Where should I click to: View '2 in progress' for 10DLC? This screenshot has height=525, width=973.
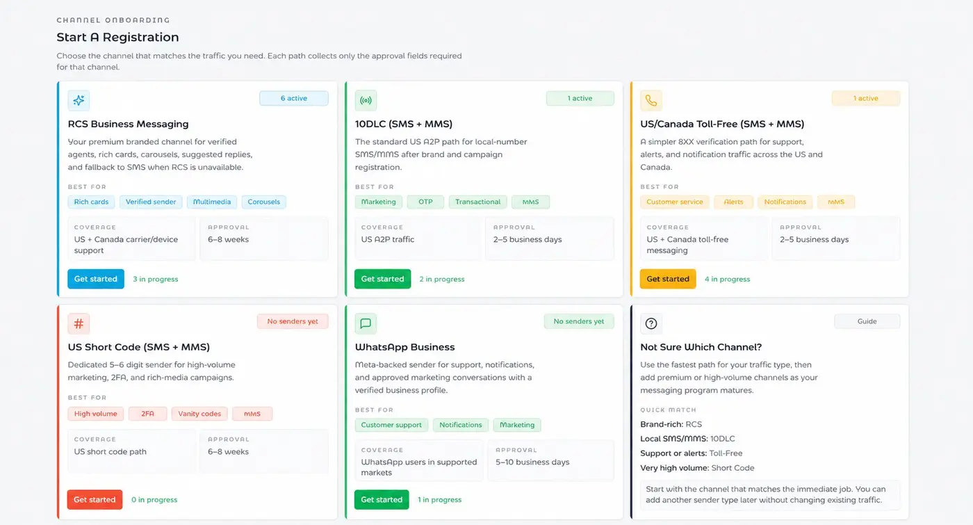coord(442,279)
